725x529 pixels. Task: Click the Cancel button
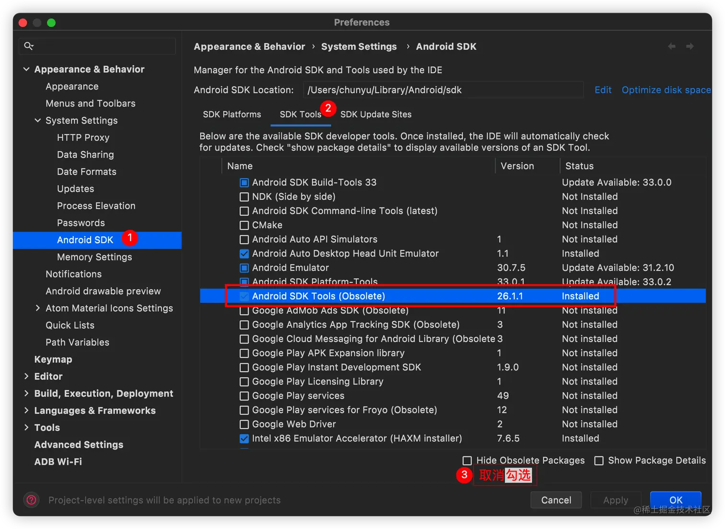[556, 500]
